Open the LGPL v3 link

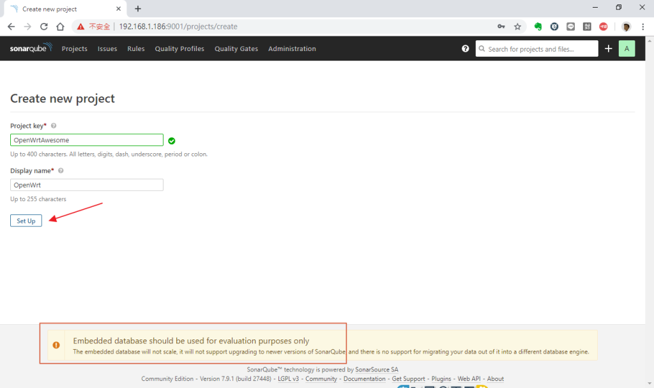[288, 379]
